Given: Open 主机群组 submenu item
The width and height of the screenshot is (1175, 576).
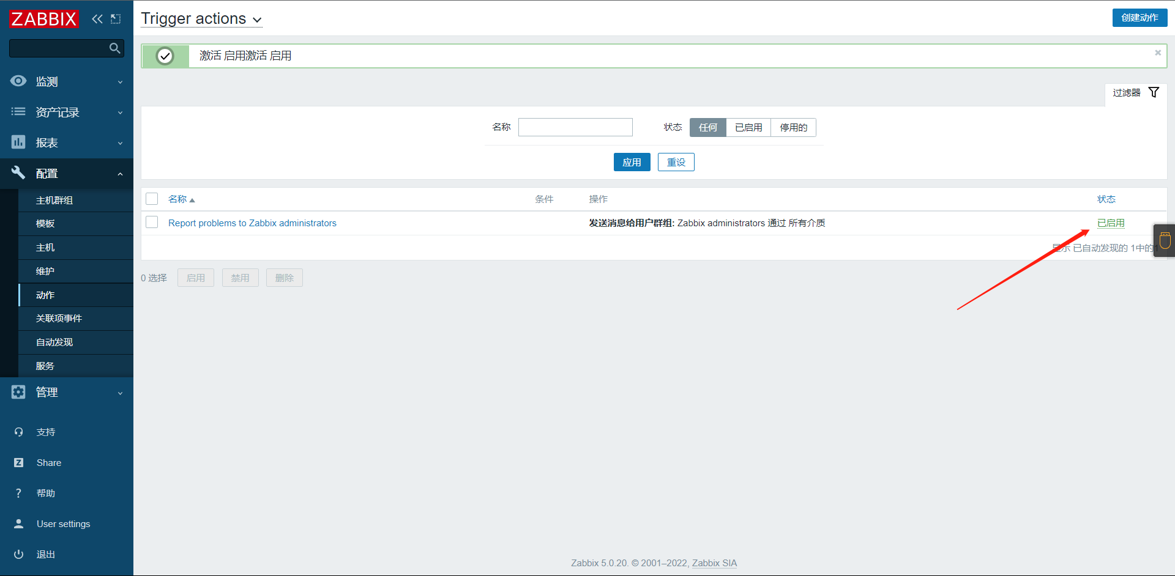Looking at the screenshot, I should pos(54,200).
